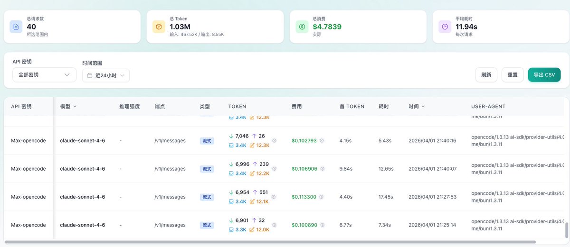Click the 首 TOKEN column header
Viewport: 570px width, 247px height.
coord(352,107)
